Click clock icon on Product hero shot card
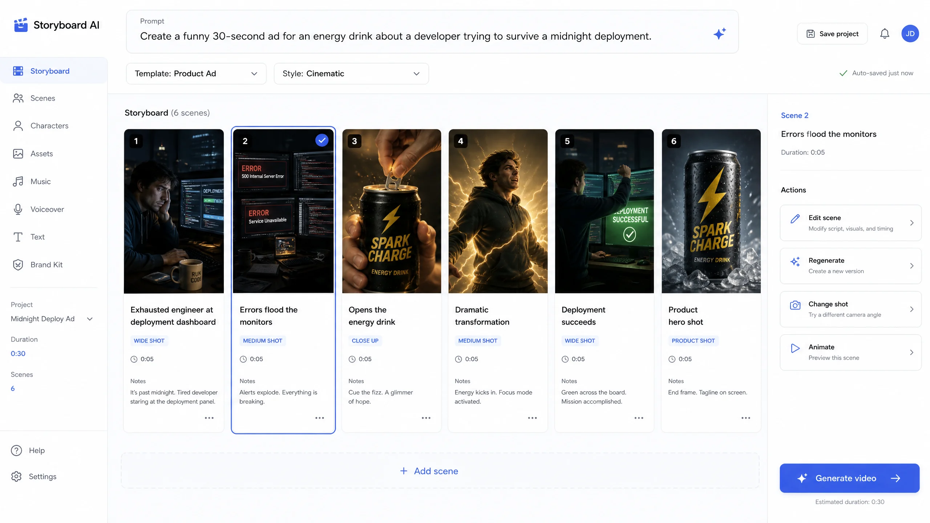 (x=672, y=359)
